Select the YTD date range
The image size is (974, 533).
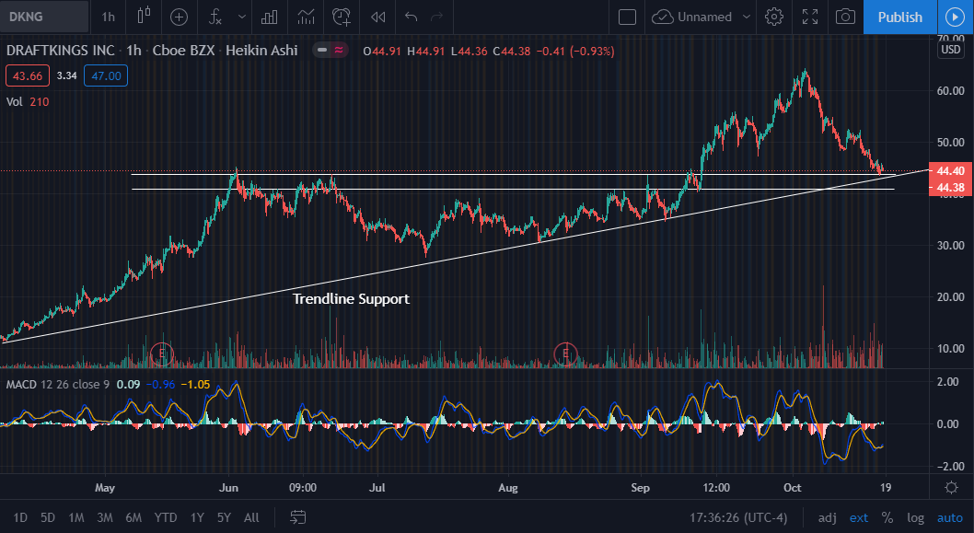(165, 517)
